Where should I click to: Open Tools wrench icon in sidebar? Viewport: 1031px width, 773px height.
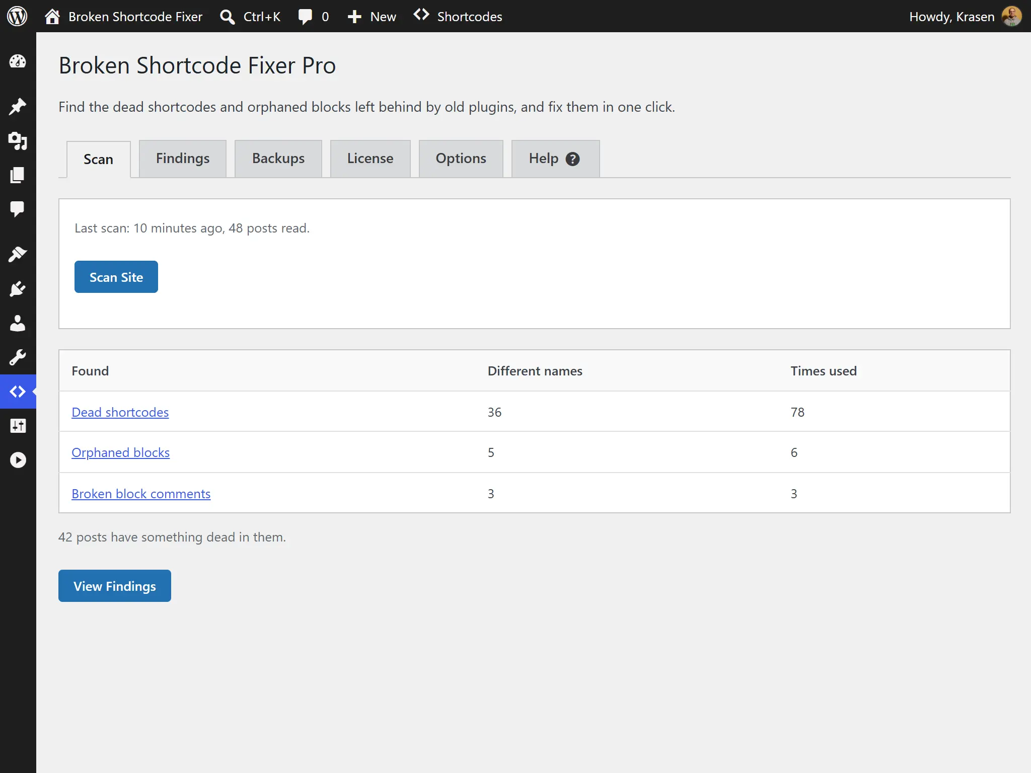tap(18, 357)
